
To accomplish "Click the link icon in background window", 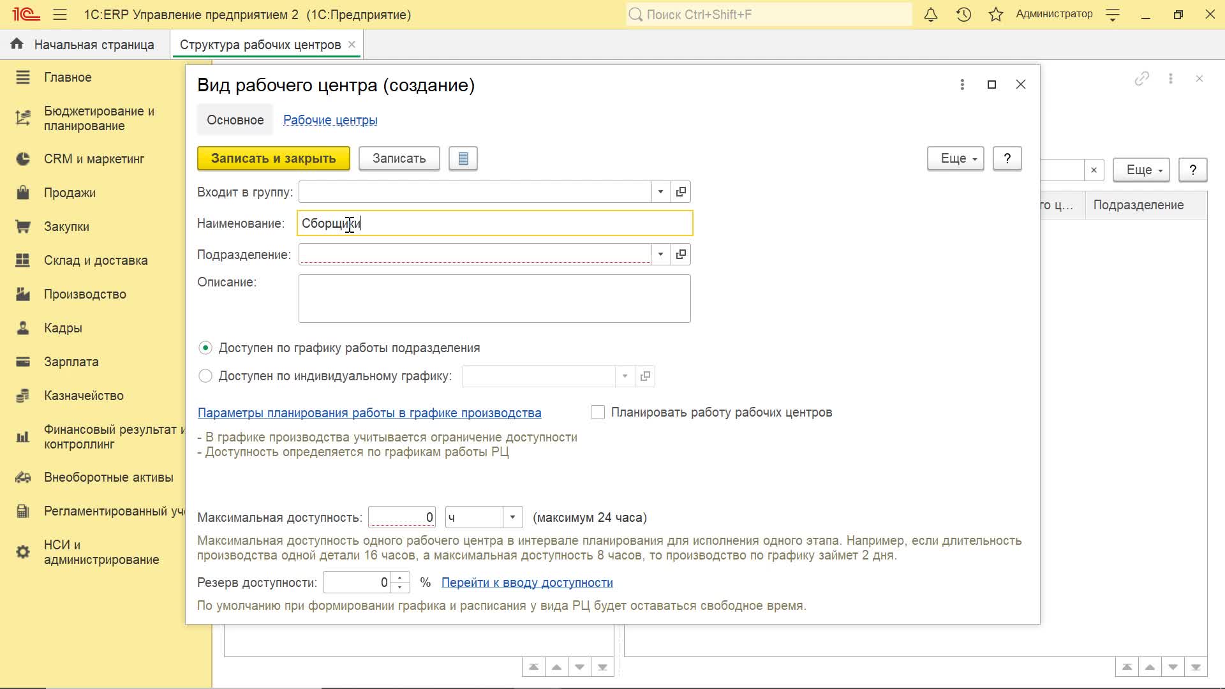I will click(1142, 78).
